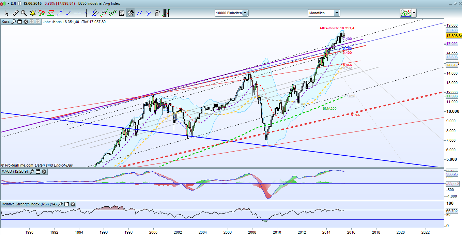Close the Kurs price panel
462x235 pixels.
tap(26, 21)
